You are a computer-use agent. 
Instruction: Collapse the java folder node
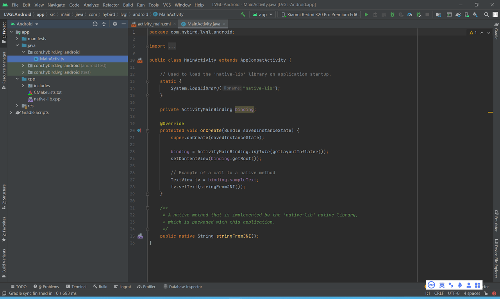(x=17, y=45)
